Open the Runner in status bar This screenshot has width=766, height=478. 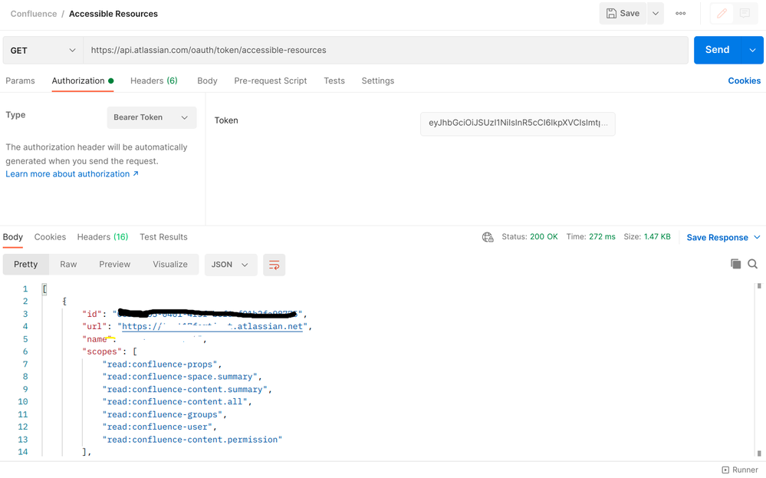coord(740,470)
